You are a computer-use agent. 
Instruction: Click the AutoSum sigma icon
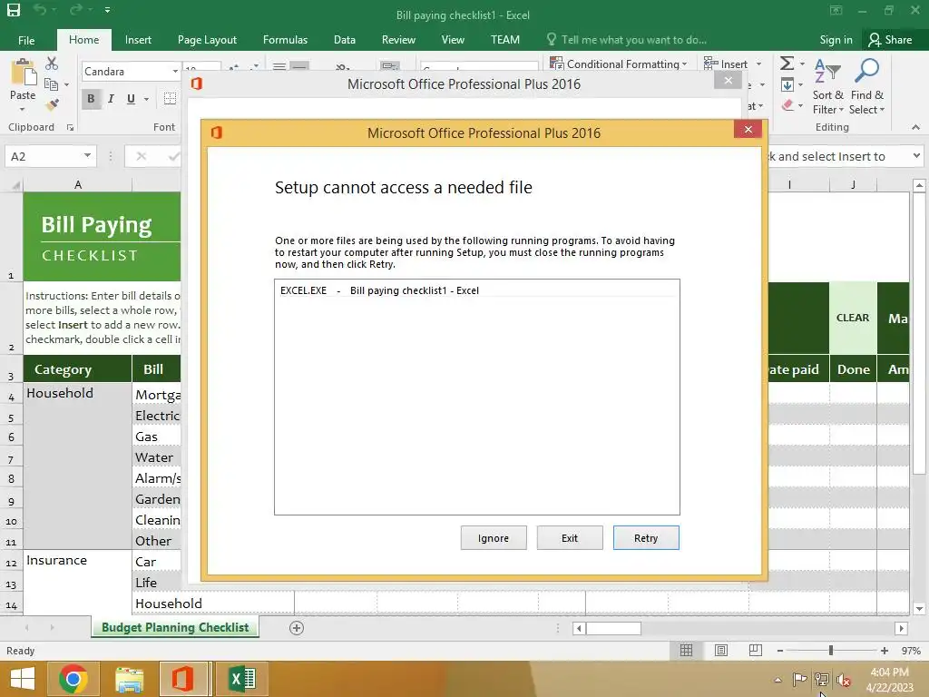click(x=787, y=64)
